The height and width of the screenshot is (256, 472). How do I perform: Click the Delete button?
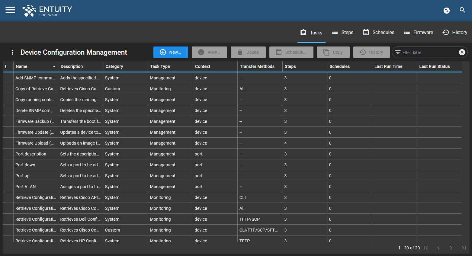click(248, 52)
